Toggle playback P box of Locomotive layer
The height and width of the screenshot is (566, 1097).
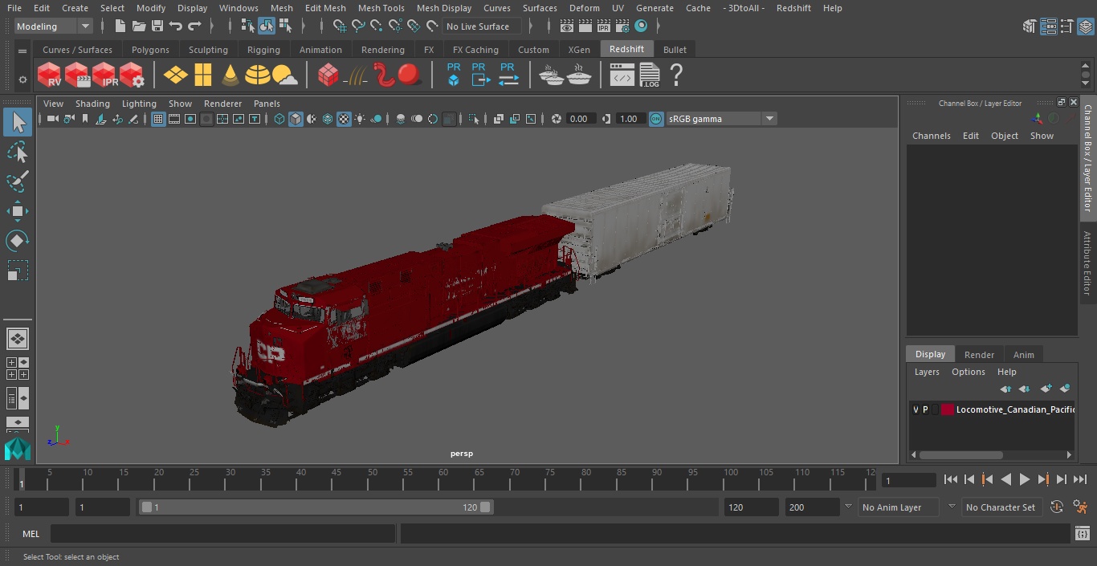(x=925, y=409)
